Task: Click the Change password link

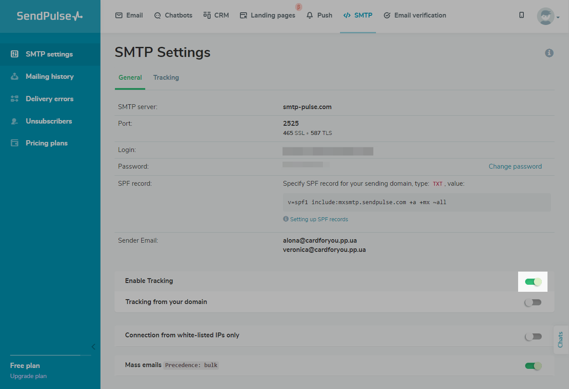Action: click(515, 166)
